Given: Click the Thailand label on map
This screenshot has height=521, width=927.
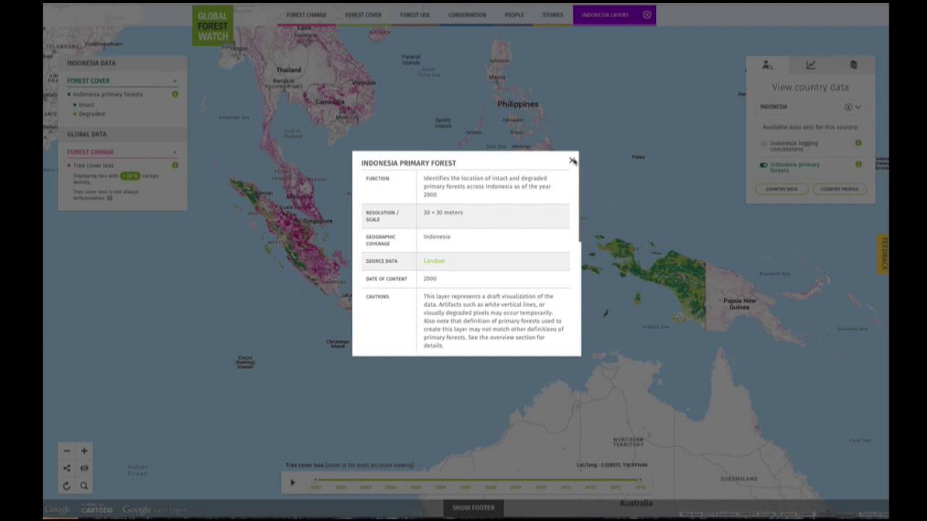Looking at the screenshot, I should pyautogui.click(x=288, y=69).
